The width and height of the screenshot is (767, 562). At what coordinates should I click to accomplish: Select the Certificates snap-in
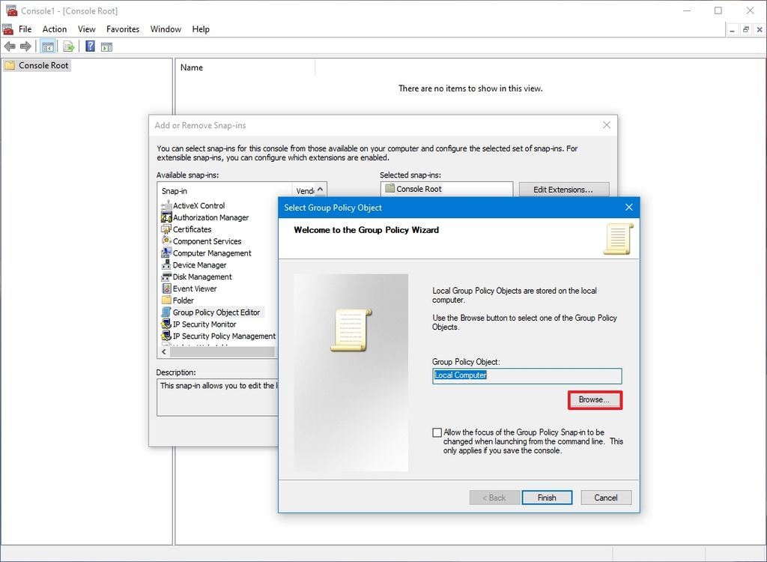[193, 229]
